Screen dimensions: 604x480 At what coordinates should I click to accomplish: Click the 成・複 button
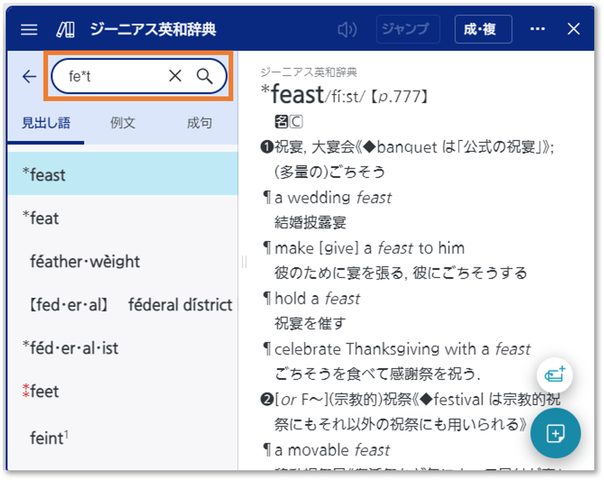point(483,29)
